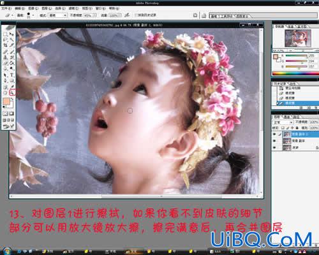The image size is (319, 255).
Task: Switch to the 信息 info tab
Action: click(x=291, y=26)
